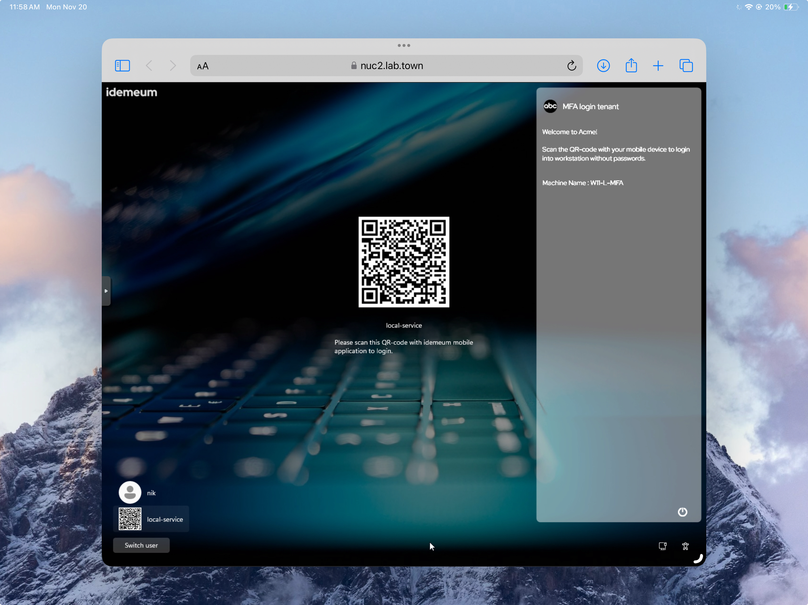The image size is (808, 605).
Task: Click the nik username label
Action: pyautogui.click(x=151, y=493)
